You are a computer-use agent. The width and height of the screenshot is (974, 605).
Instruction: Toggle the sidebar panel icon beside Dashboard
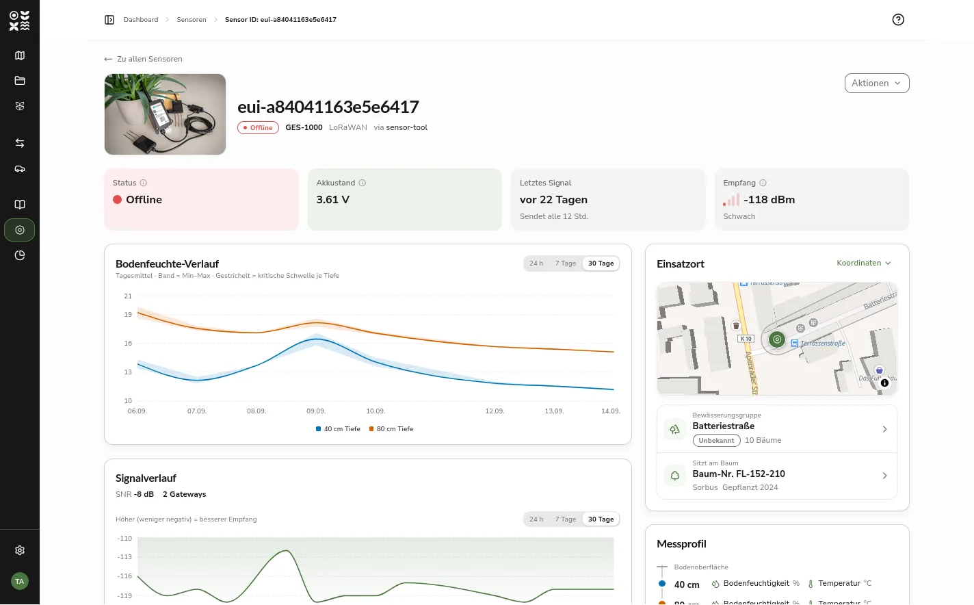coord(109,20)
